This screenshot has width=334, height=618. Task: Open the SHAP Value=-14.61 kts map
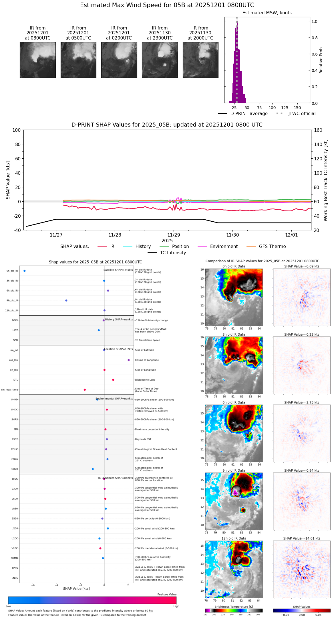pyautogui.click(x=302, y=569)
